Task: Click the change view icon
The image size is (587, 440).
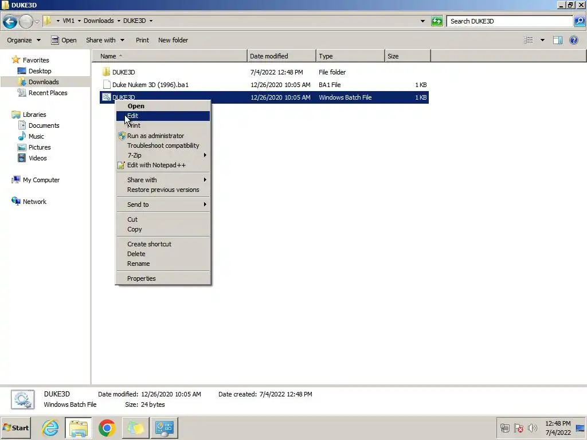Action: pyautogui.click(x=528, y=40)
